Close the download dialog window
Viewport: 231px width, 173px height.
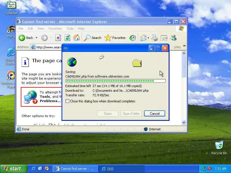(x=165, y=48)
